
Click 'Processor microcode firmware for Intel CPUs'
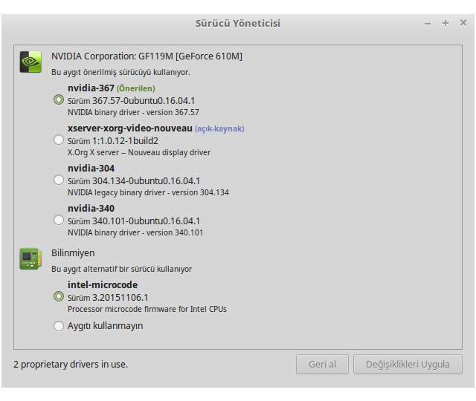[x=147, y=309]
